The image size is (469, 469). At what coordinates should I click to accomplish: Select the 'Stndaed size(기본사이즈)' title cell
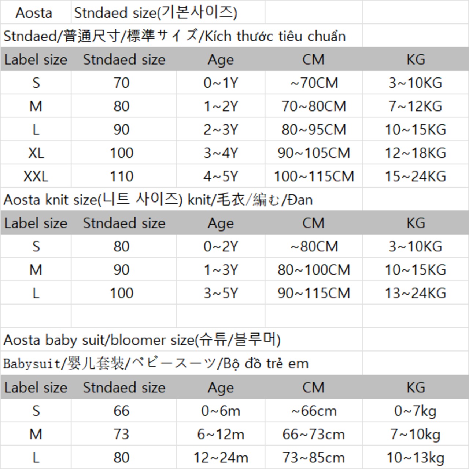155,13
